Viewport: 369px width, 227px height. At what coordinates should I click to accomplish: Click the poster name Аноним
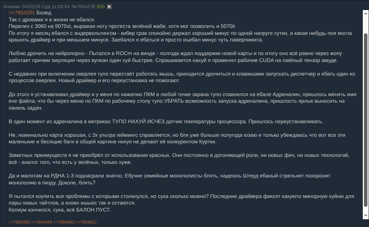pos(11,7)
